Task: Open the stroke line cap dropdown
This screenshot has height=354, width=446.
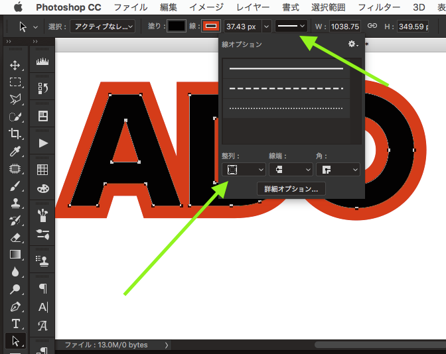Action: coord(291,170)
